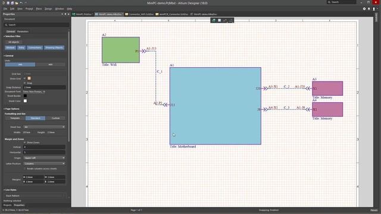Toggle the Connections selection filter
The width and height of the screenshot is (381, 214).
point(35,48)
